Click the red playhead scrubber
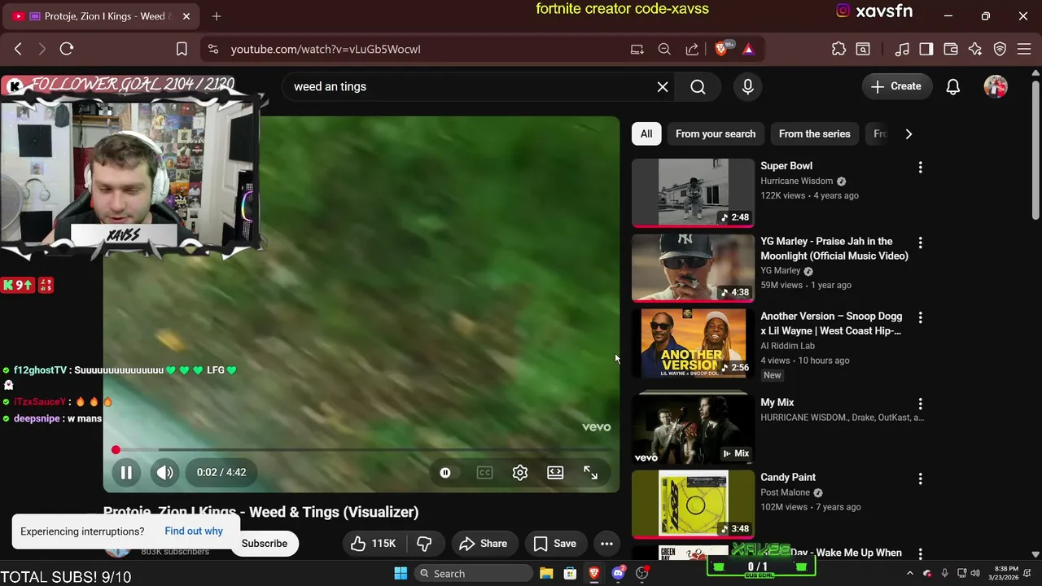Screen dimensions: 1042x586 (116, 449)
